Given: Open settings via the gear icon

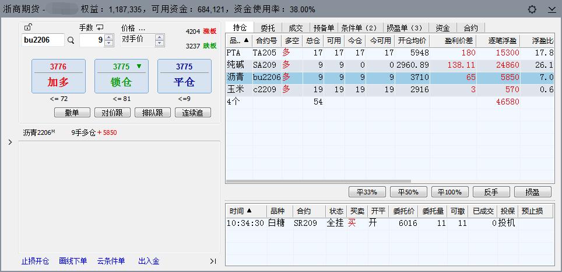Looking at the screenshot, I should pyautogui.click(x=532, y=9).
